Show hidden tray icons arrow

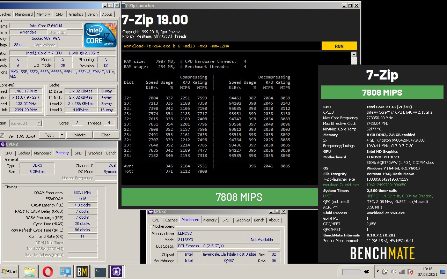pos(378,271)
